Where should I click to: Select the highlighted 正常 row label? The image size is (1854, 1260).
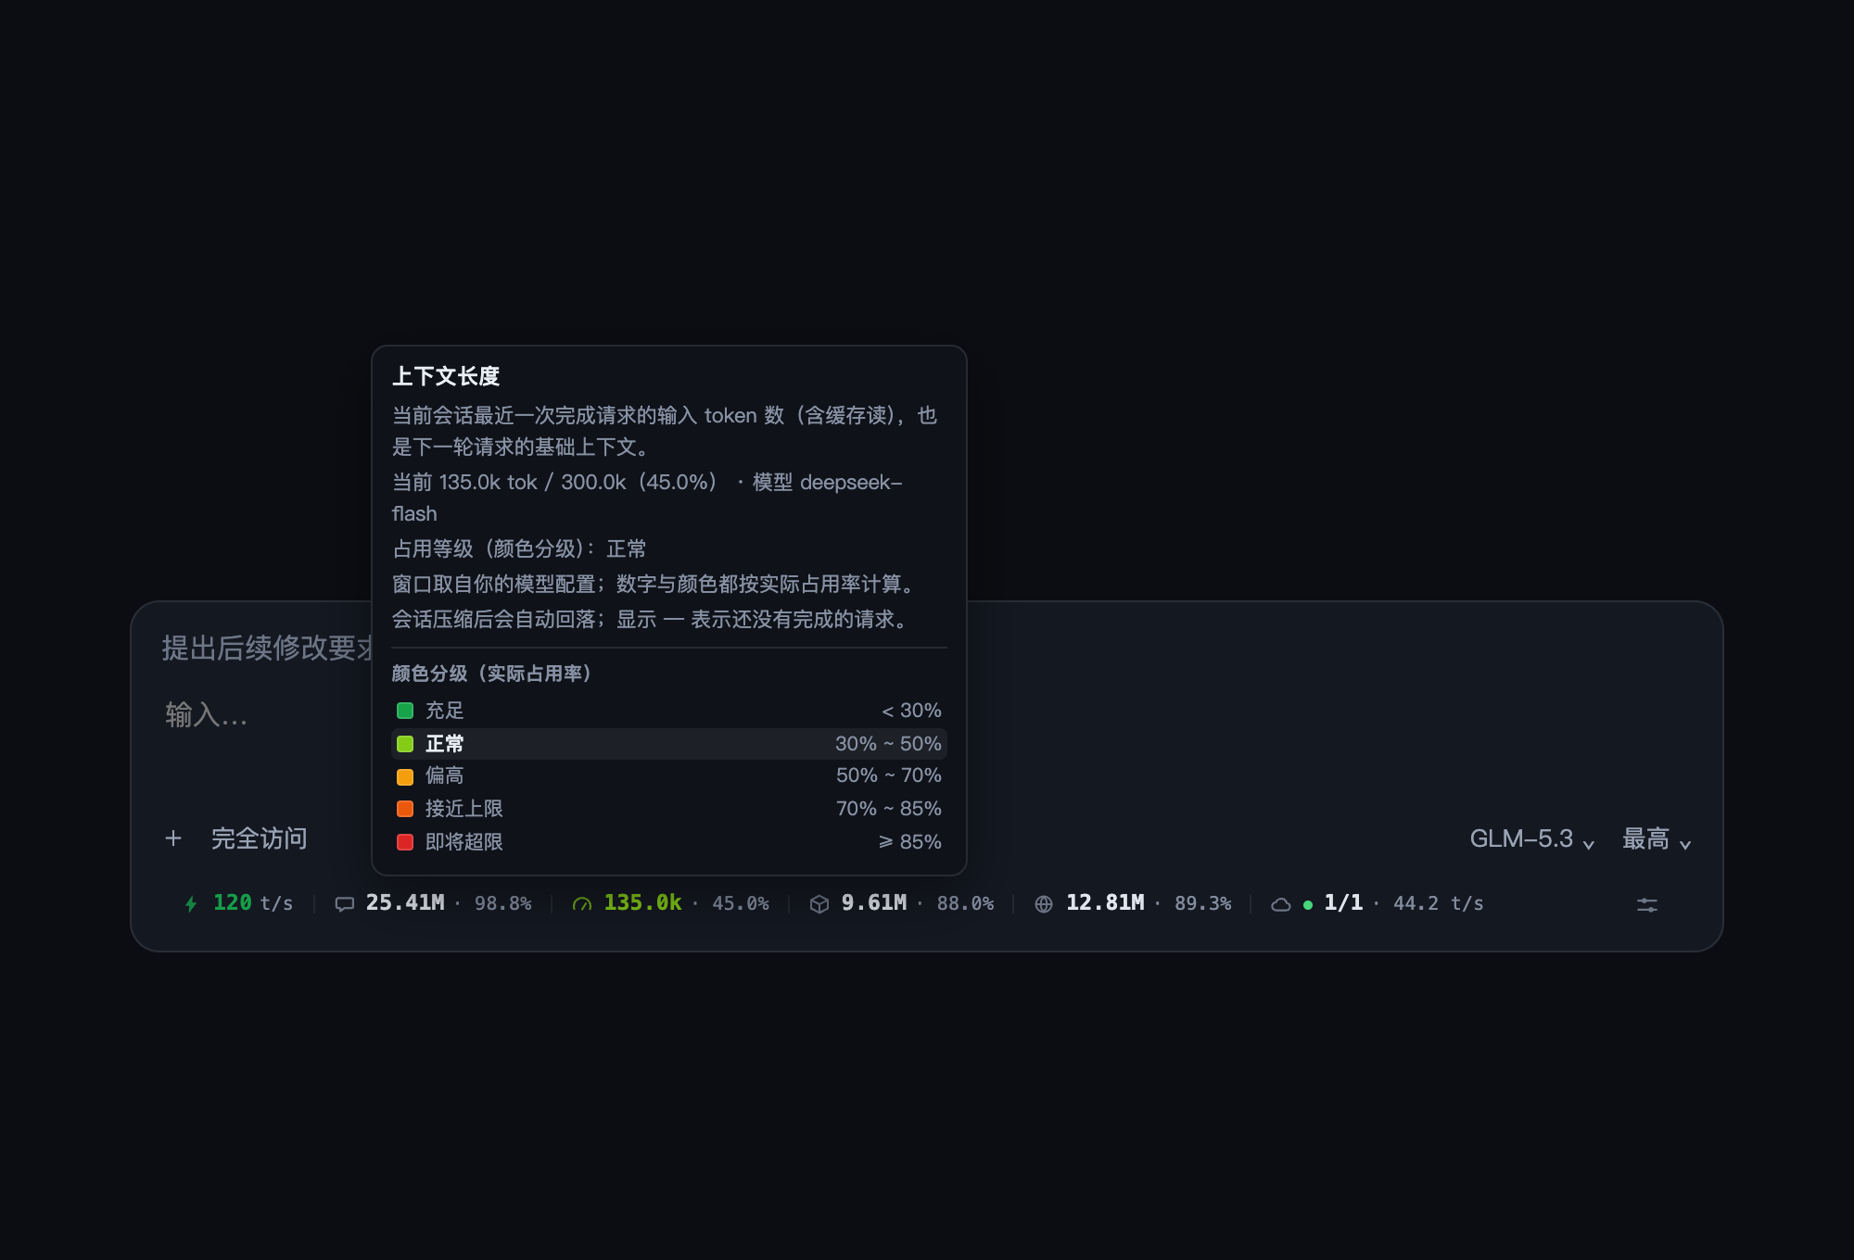445,744
